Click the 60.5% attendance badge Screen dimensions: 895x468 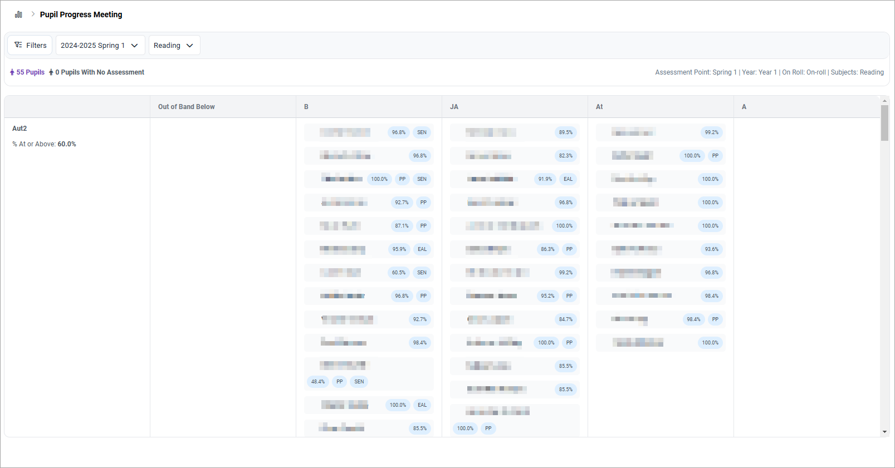[398, 273]
